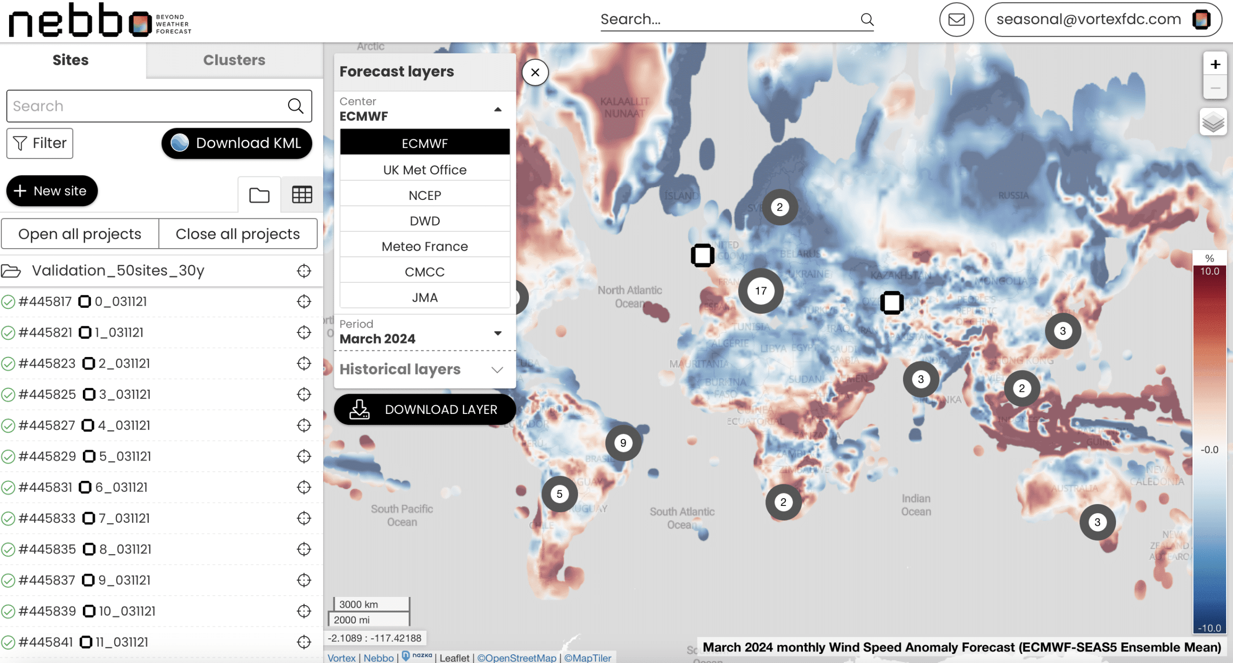
Task: Expand the Historical layers section
Action: pyautogui.click(x=424, y=370)
